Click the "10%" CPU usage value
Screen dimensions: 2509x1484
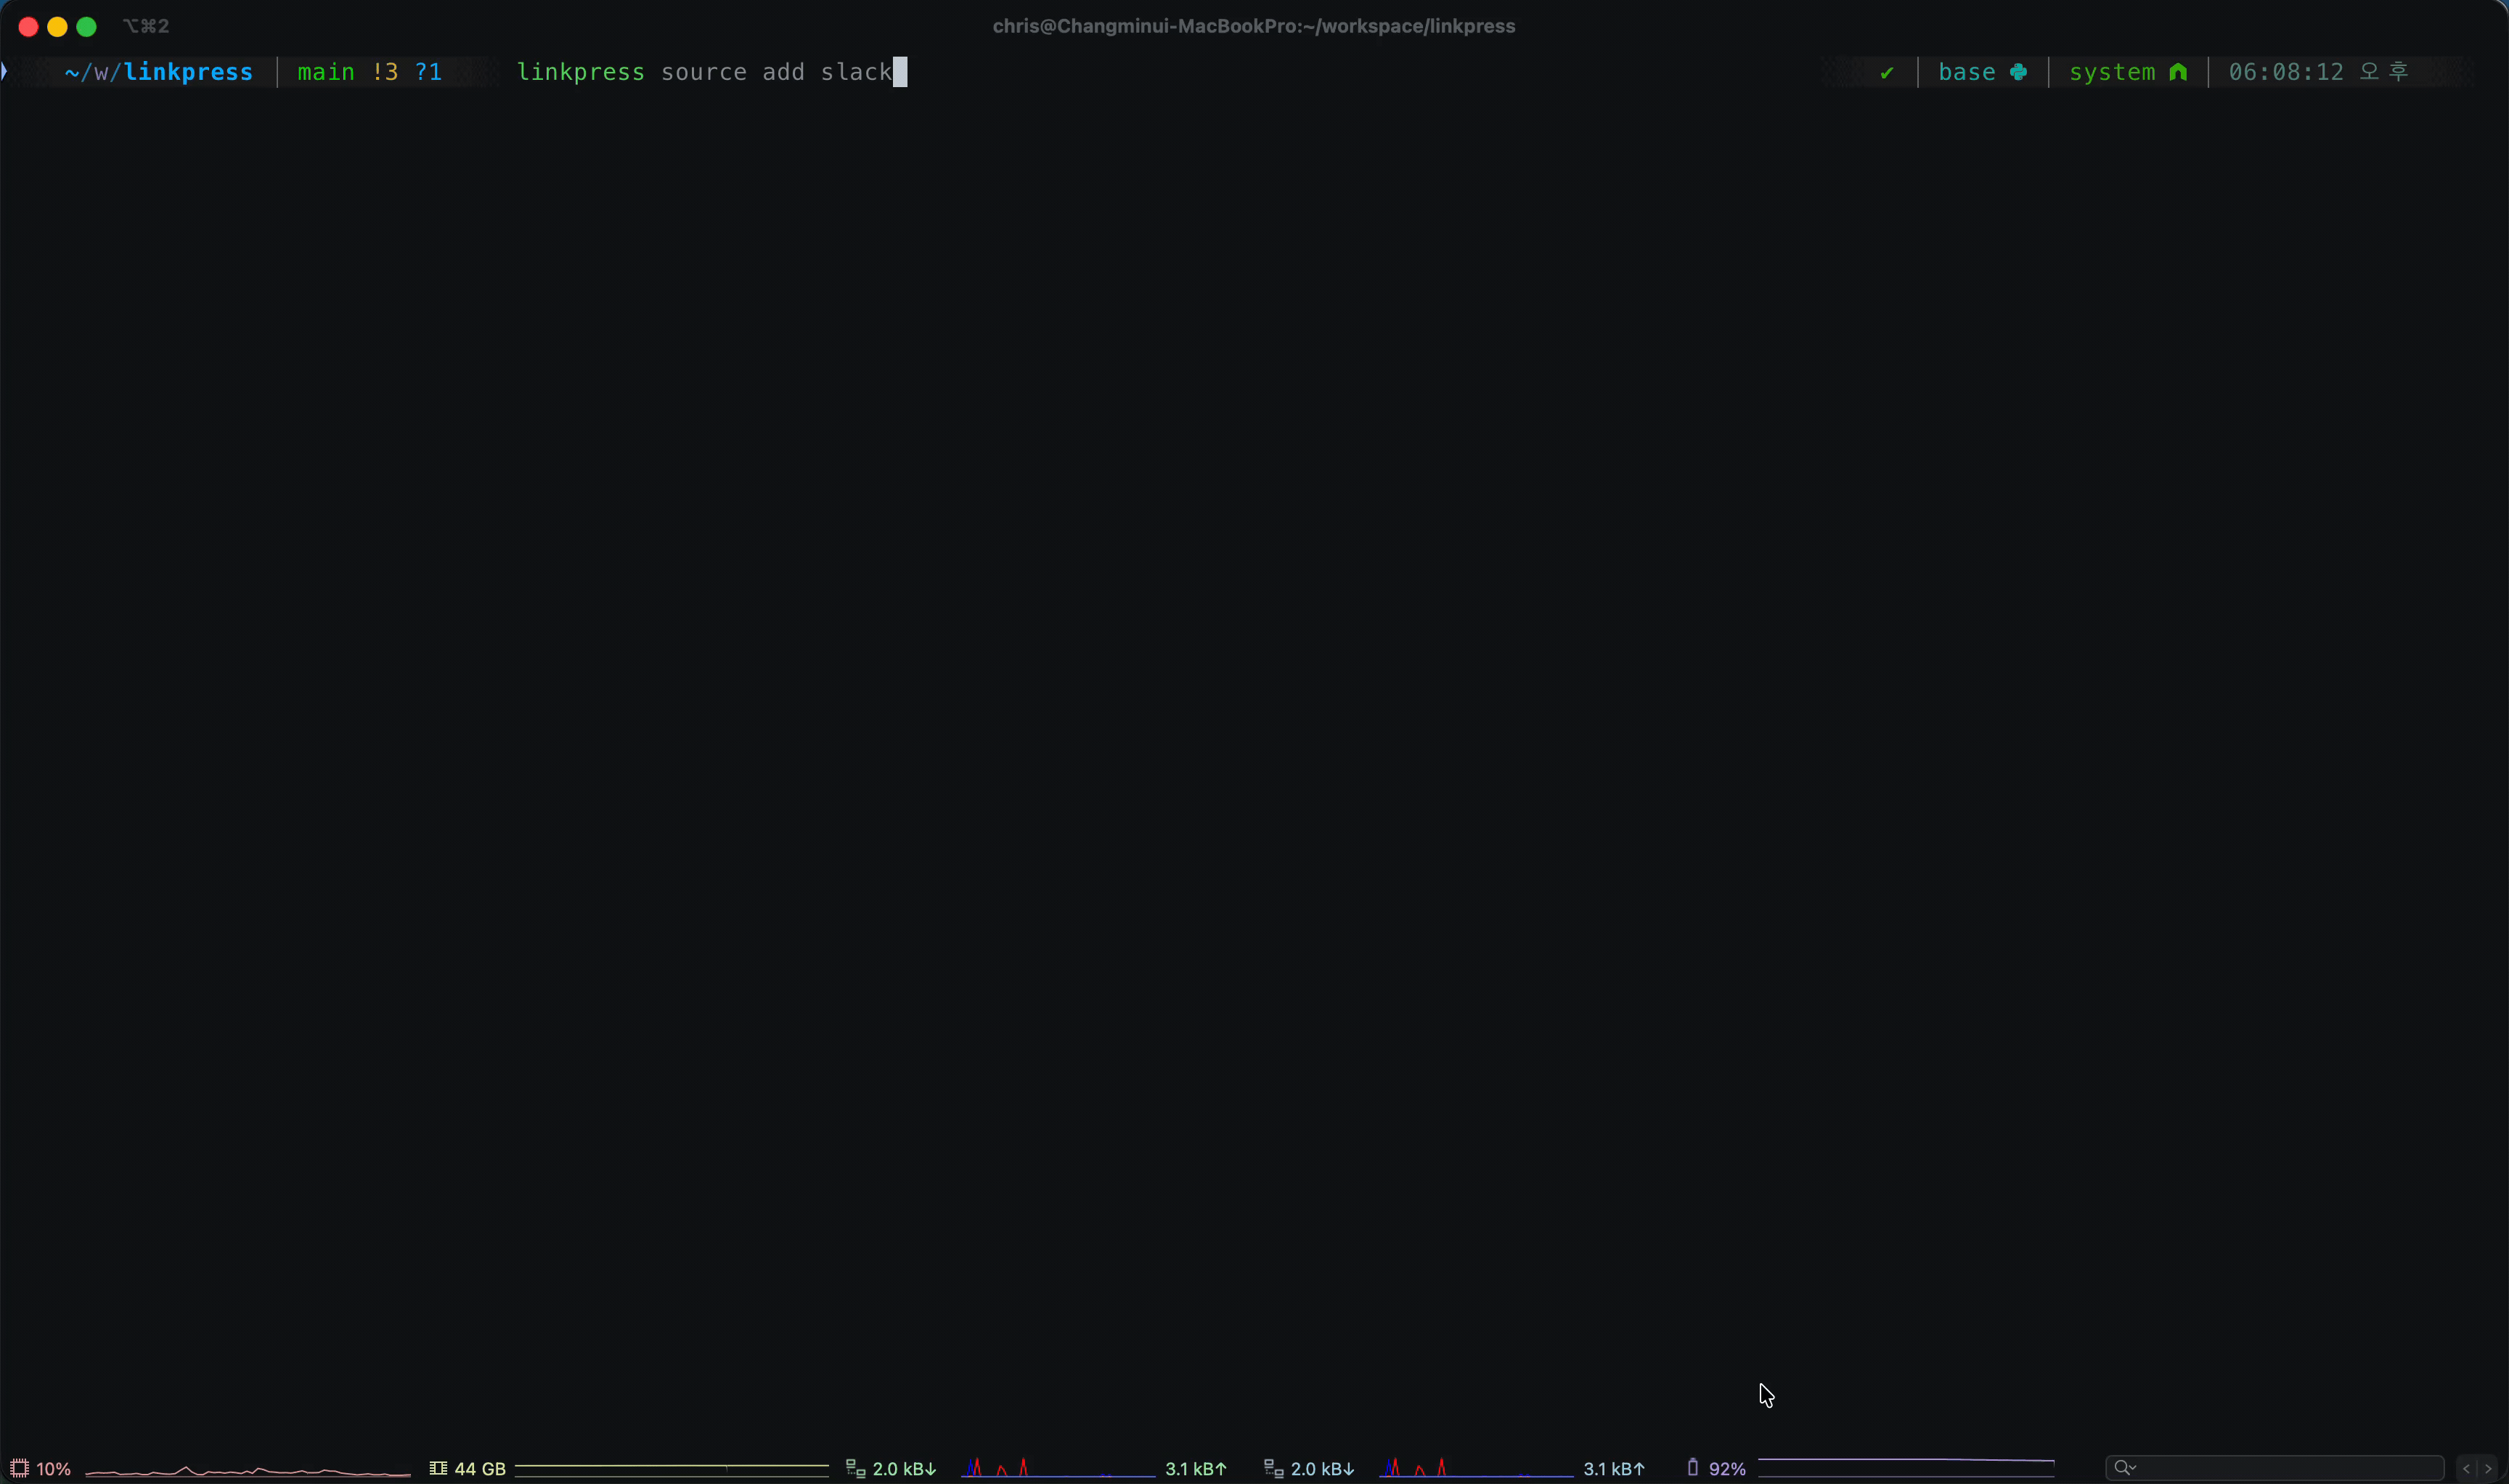[54, 1469]
